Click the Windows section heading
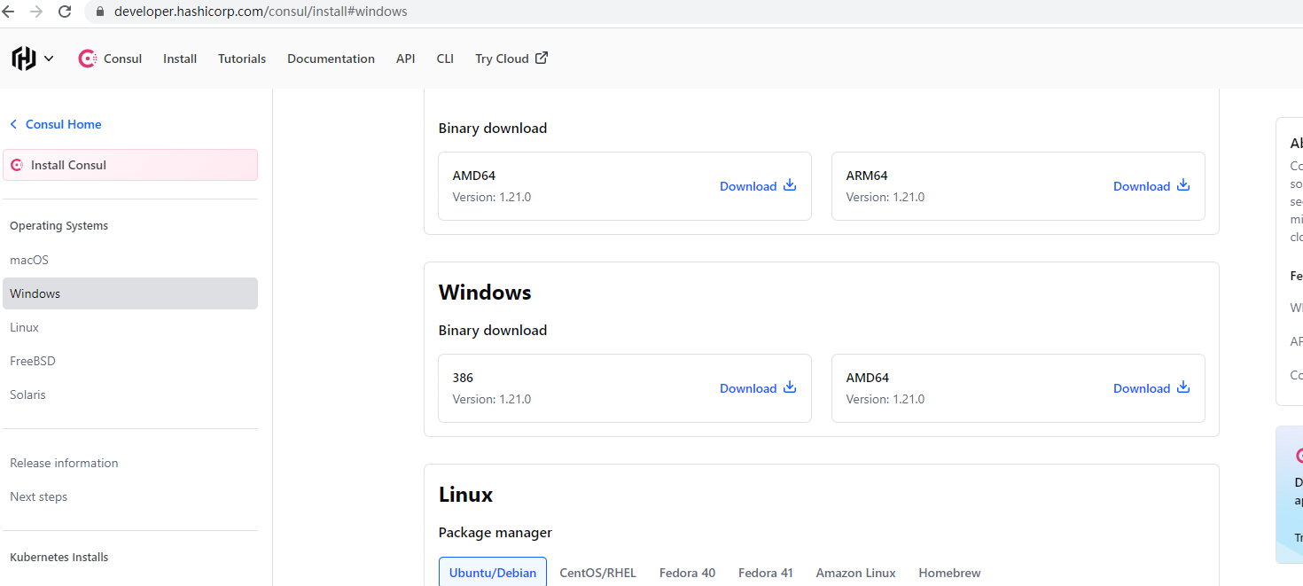1303x586 pixels. coord(485,293)
